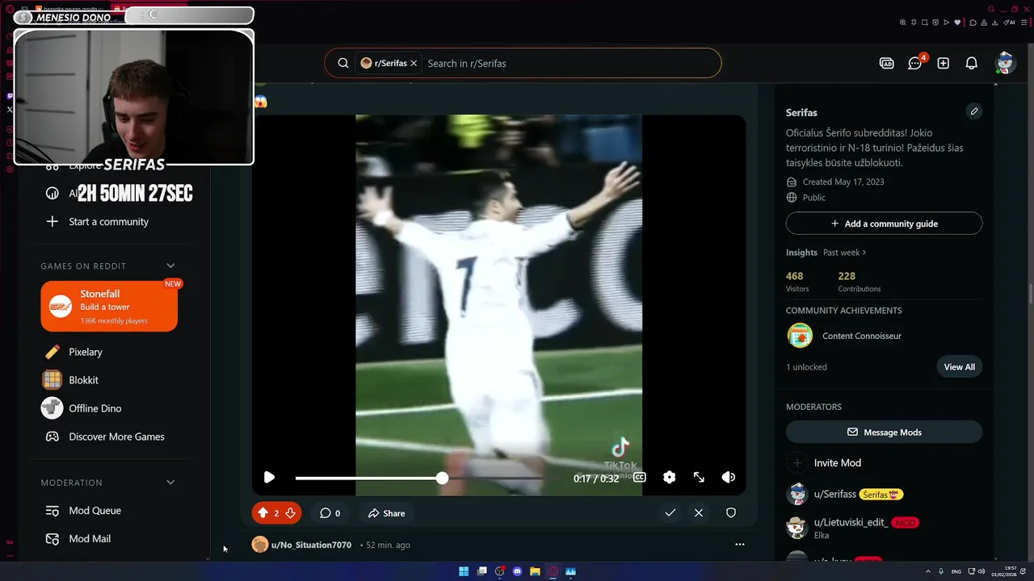Open u/Lietuviski_edit_ moderator profile
Screen dimensions: 1034x581
[851, 522]
